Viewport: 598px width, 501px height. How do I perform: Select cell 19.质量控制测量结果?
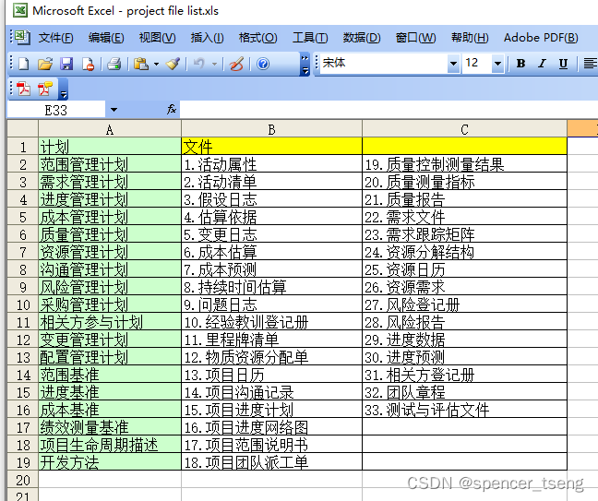pos(464,164)
